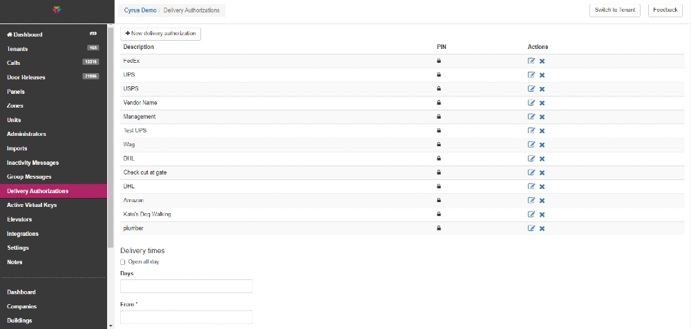Delete the plumber authorization
This screenshot has height=329, width=691.
coord(542,229)
